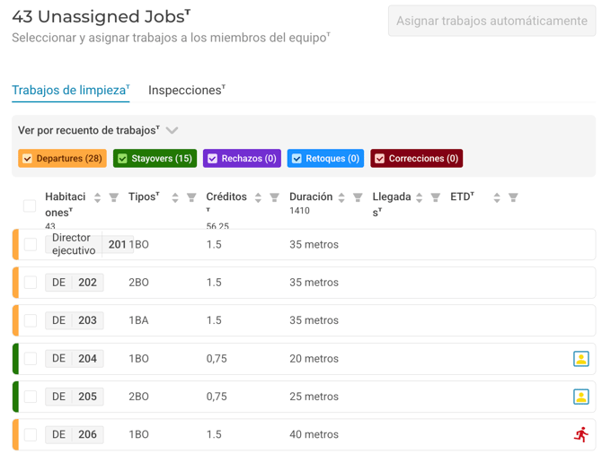This screenshot has width=602, height=454.
Task: Open filter for Tipos column
Action: pyautogui.click(x=191, y=197)
